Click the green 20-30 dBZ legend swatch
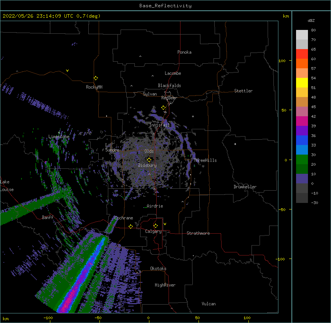 (x=302, y=160)
